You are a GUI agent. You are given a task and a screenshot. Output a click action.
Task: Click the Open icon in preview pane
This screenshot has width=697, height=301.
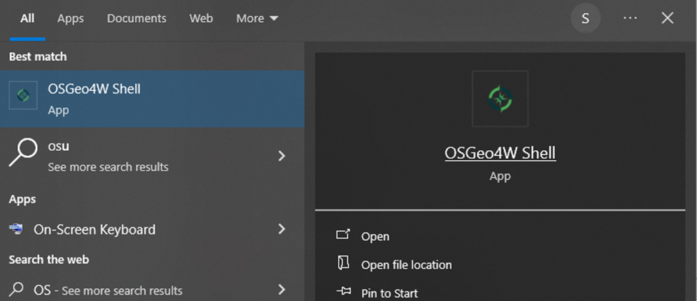342,235
